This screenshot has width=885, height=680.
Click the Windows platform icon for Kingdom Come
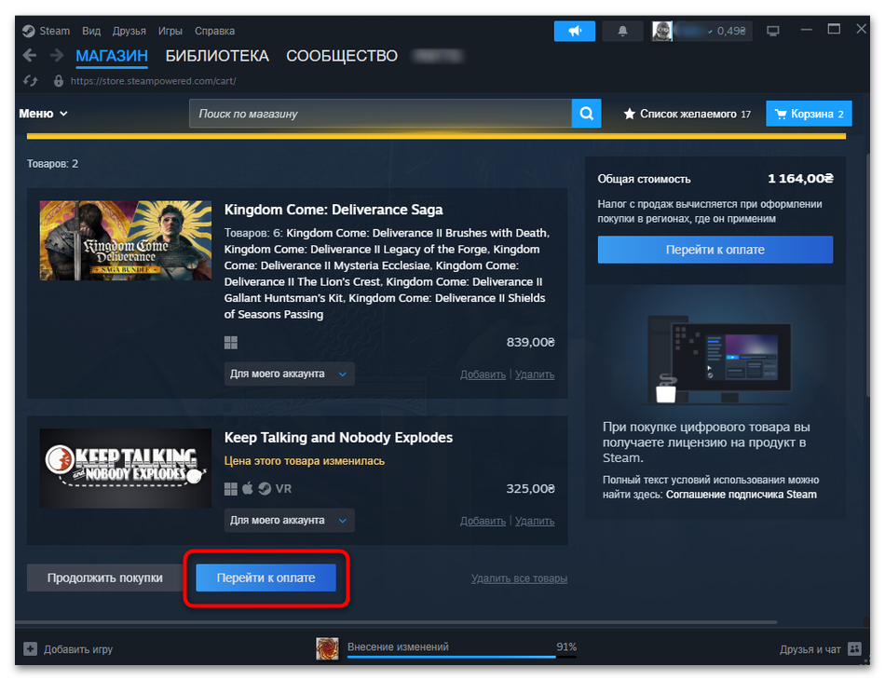[x=231, y=343]
